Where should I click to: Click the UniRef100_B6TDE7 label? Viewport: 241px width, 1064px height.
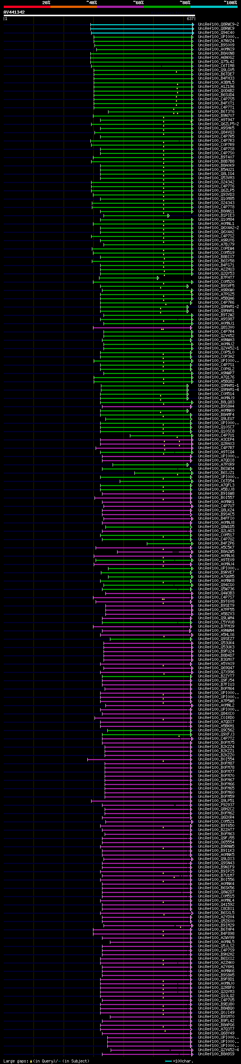pos(216,74)
